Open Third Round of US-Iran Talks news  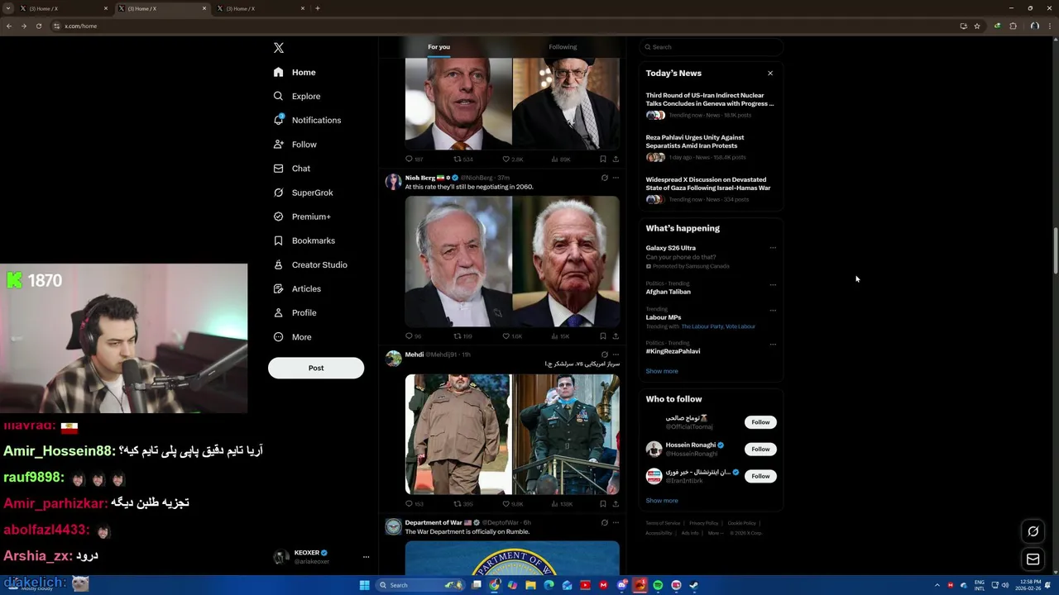pyautogui.click(x=710, y=105)
